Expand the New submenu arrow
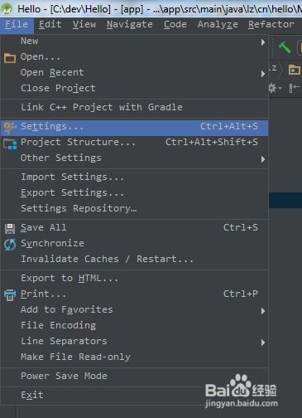The image size is (302, 418). [x=263, y=42]
